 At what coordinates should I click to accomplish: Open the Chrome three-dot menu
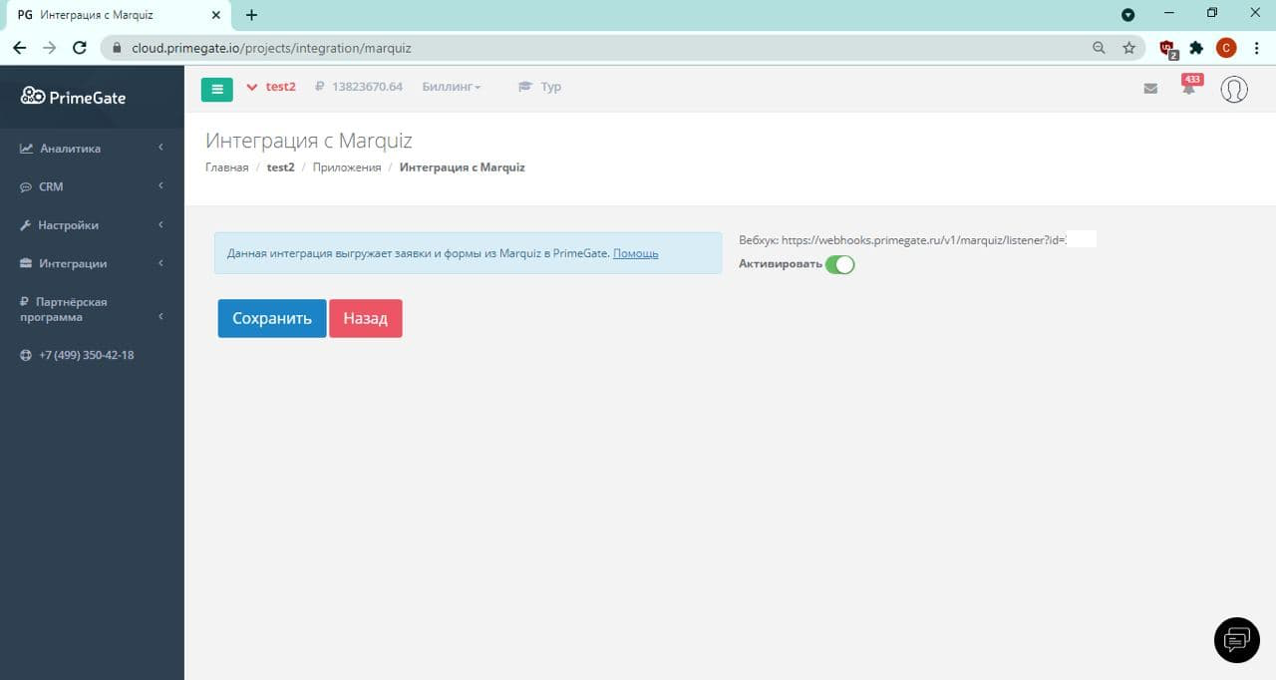[x=1256, y=48]
